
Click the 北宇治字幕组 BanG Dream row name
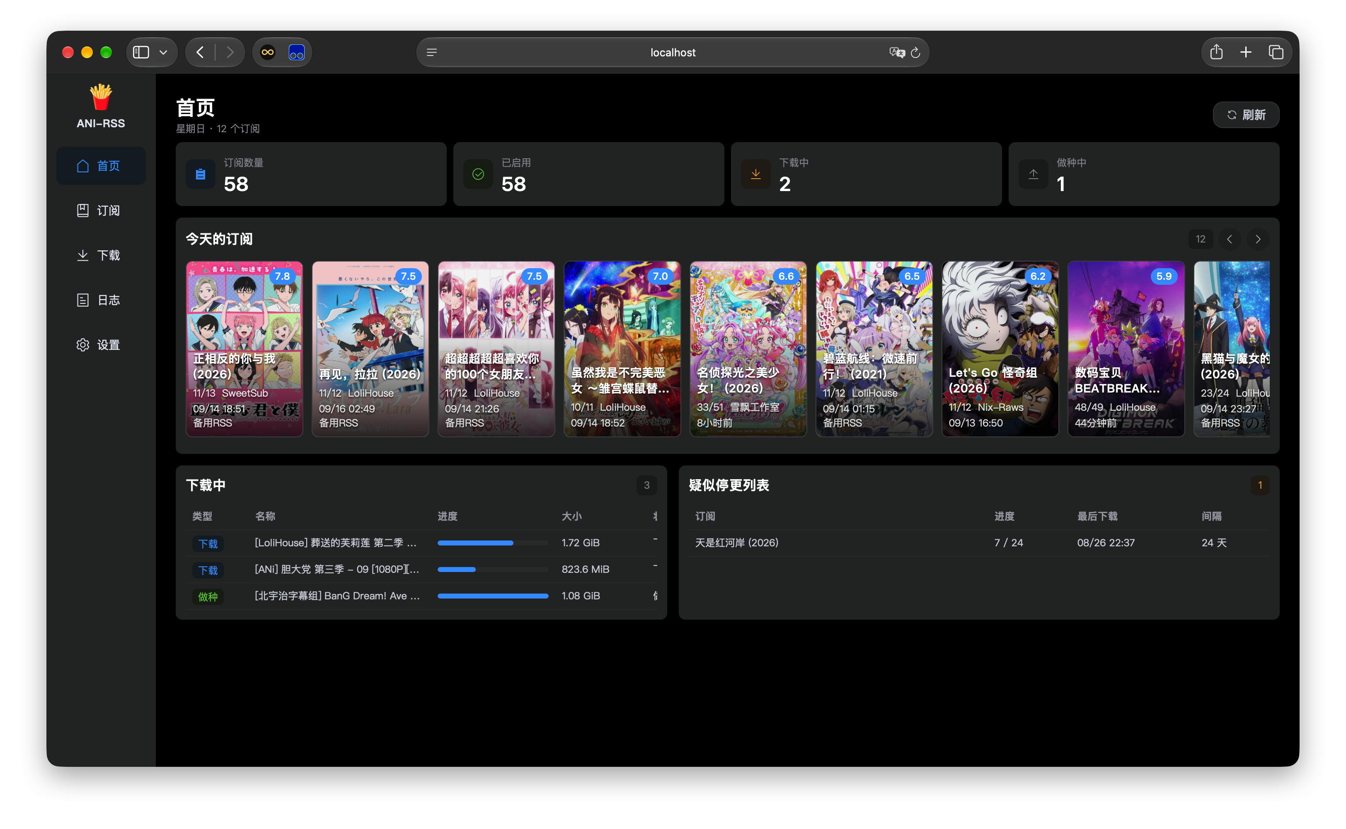[337, 596]
